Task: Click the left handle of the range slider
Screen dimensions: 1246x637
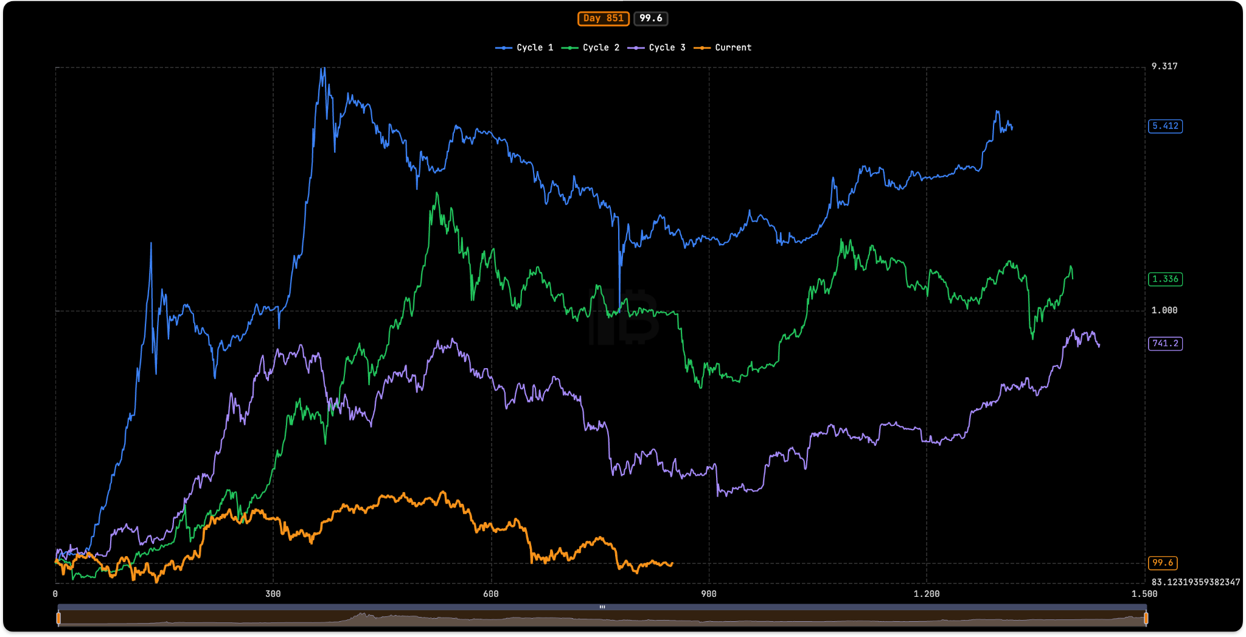Action: coord(58,618)
